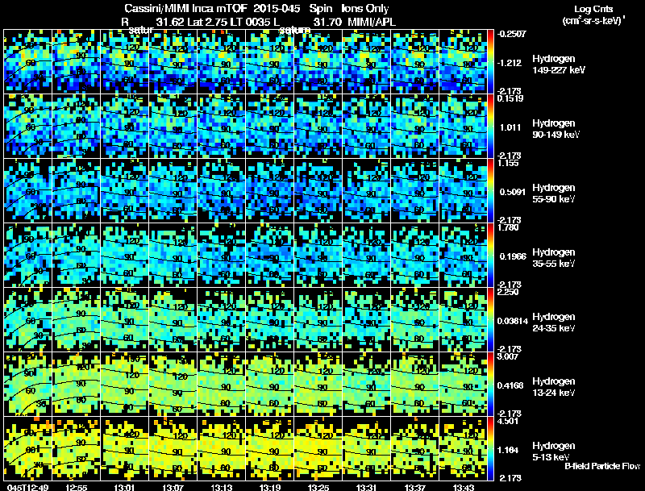Click the '13:43' time axis label
Viewport: 645px width, 491px height.
(x=464, y=488)
